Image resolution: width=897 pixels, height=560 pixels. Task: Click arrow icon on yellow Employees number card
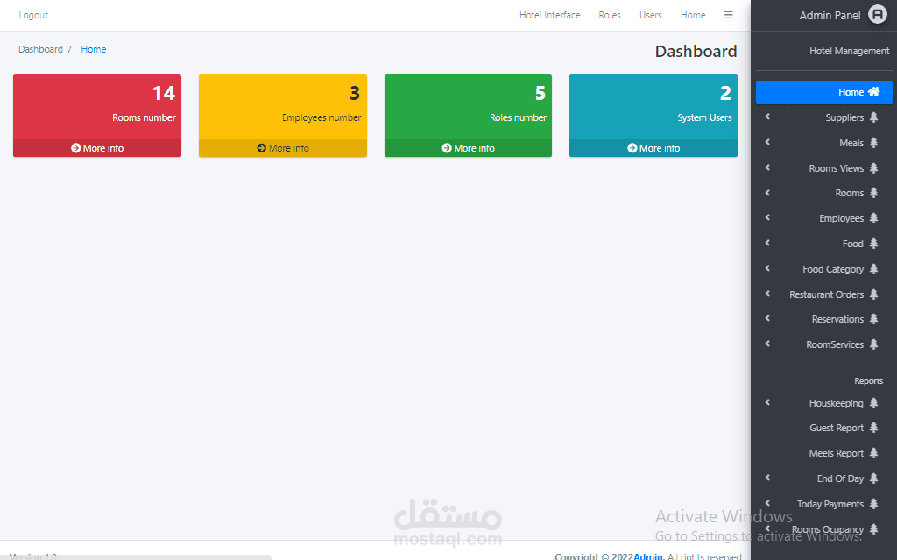click(261, 148)
